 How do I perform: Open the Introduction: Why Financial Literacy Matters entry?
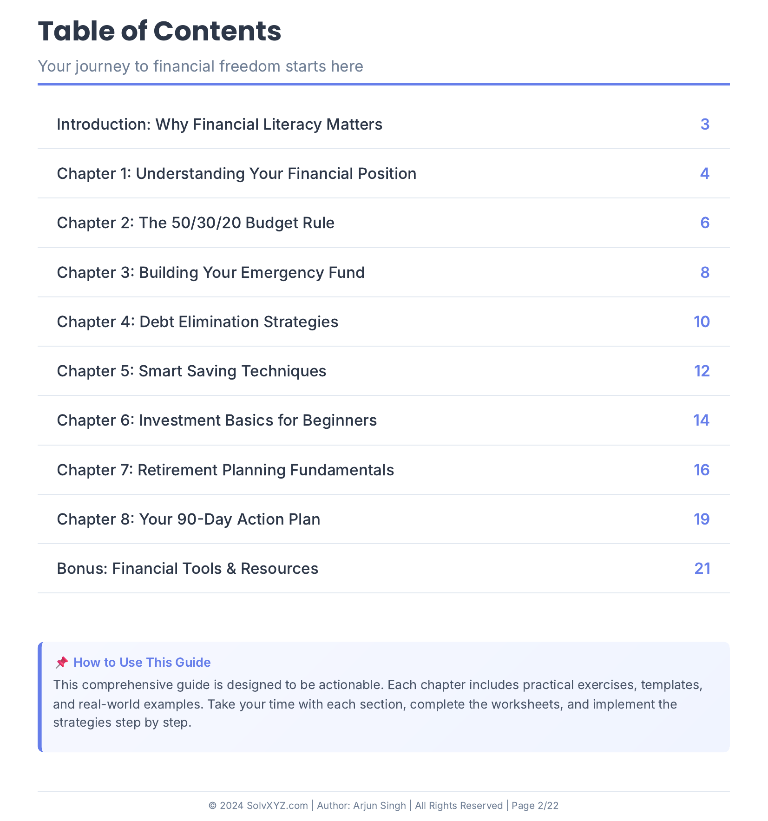[x=219, y=125]
